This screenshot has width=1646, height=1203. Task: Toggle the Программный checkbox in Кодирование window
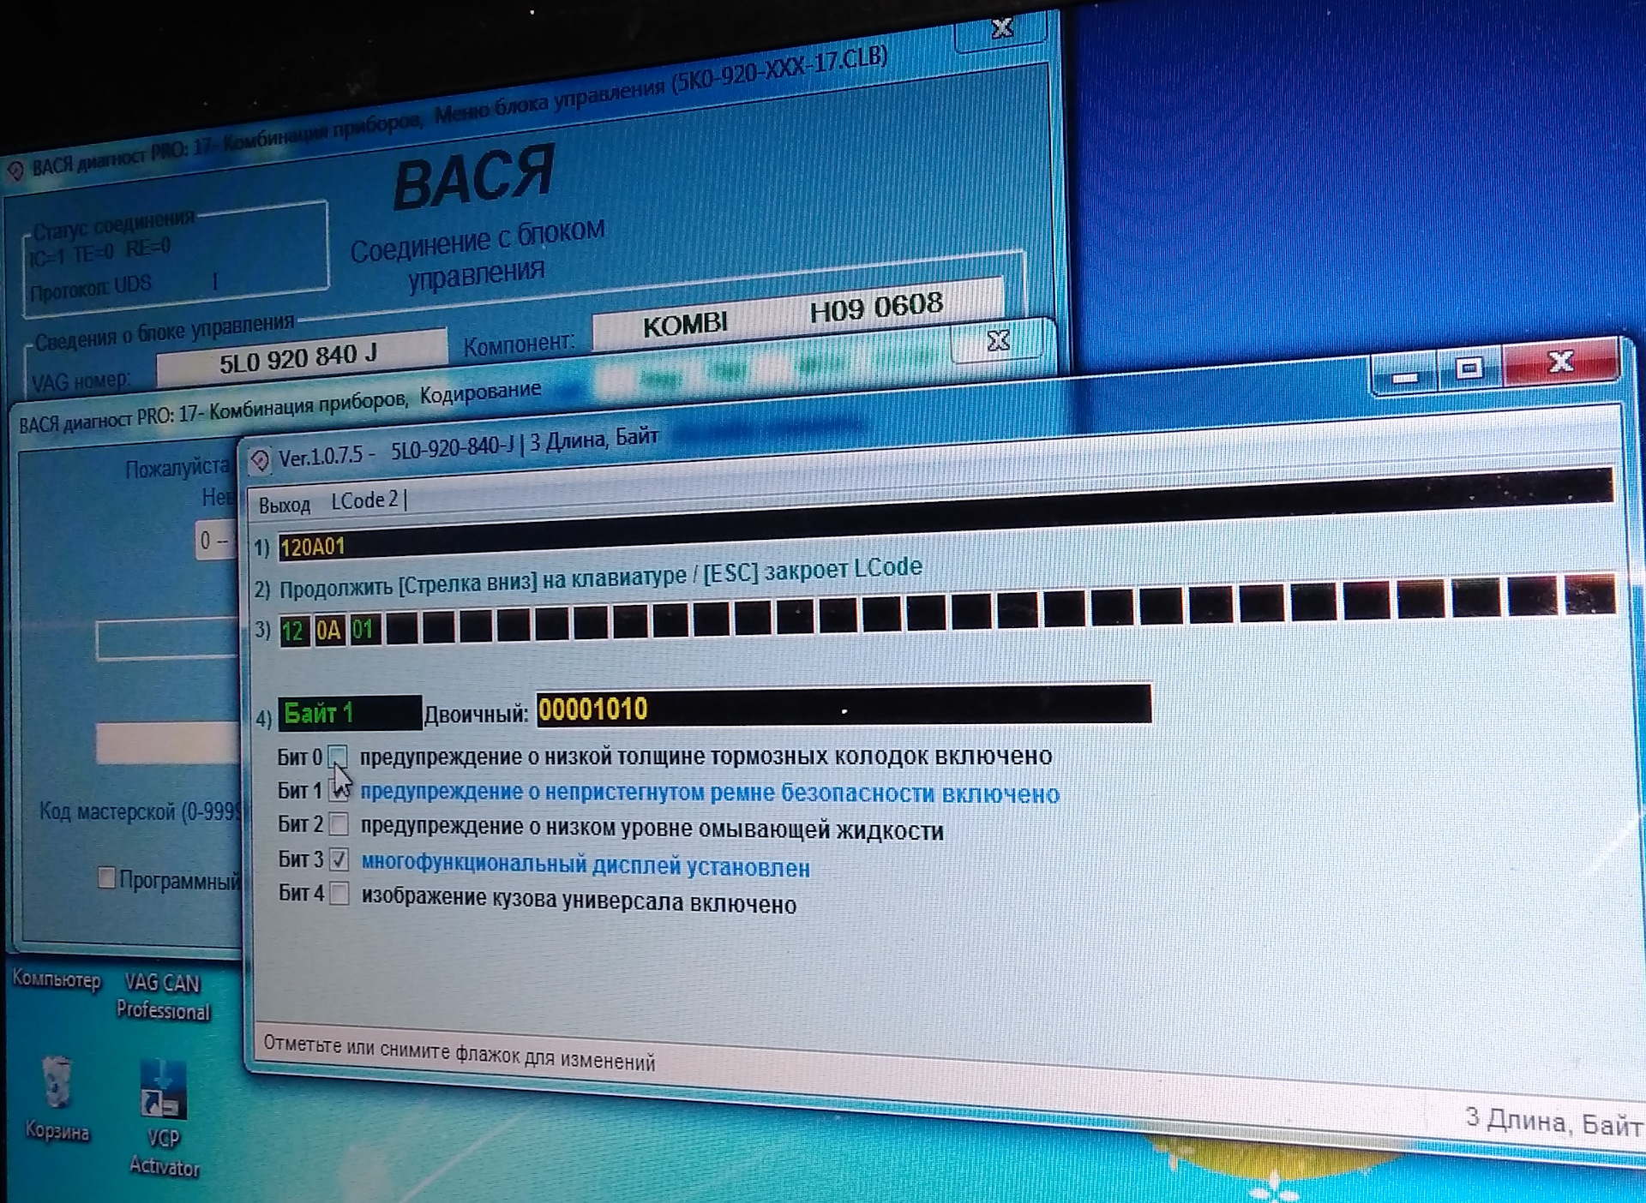tap(106, 878)
